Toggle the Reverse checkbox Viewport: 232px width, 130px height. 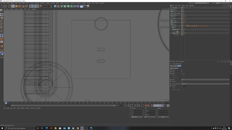tap(182, 82)
